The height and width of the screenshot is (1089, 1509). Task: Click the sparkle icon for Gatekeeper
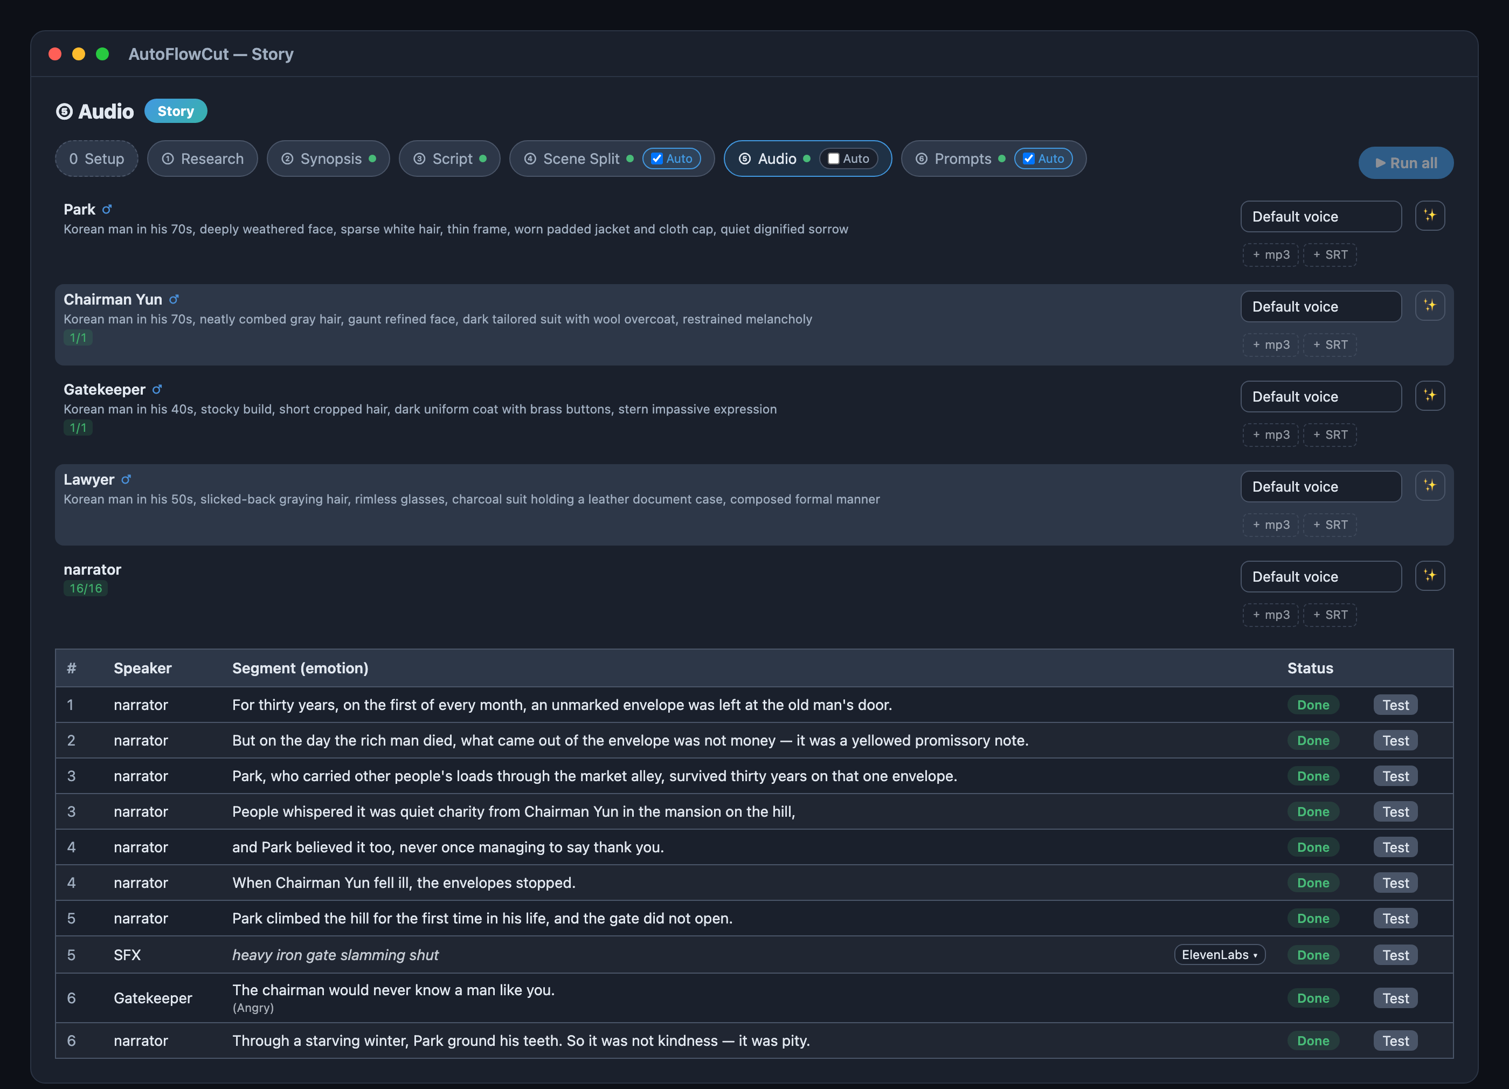pos(1429,395)
